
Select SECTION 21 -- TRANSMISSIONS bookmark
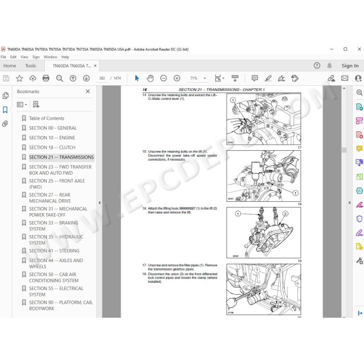(61, 158)
